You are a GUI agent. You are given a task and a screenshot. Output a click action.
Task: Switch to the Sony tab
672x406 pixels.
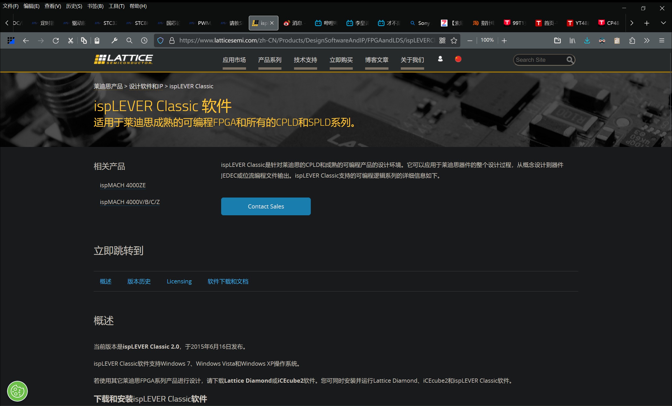(420, 23)
